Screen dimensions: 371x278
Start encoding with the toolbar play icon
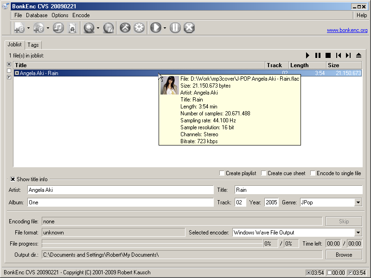tap(156, 28)
